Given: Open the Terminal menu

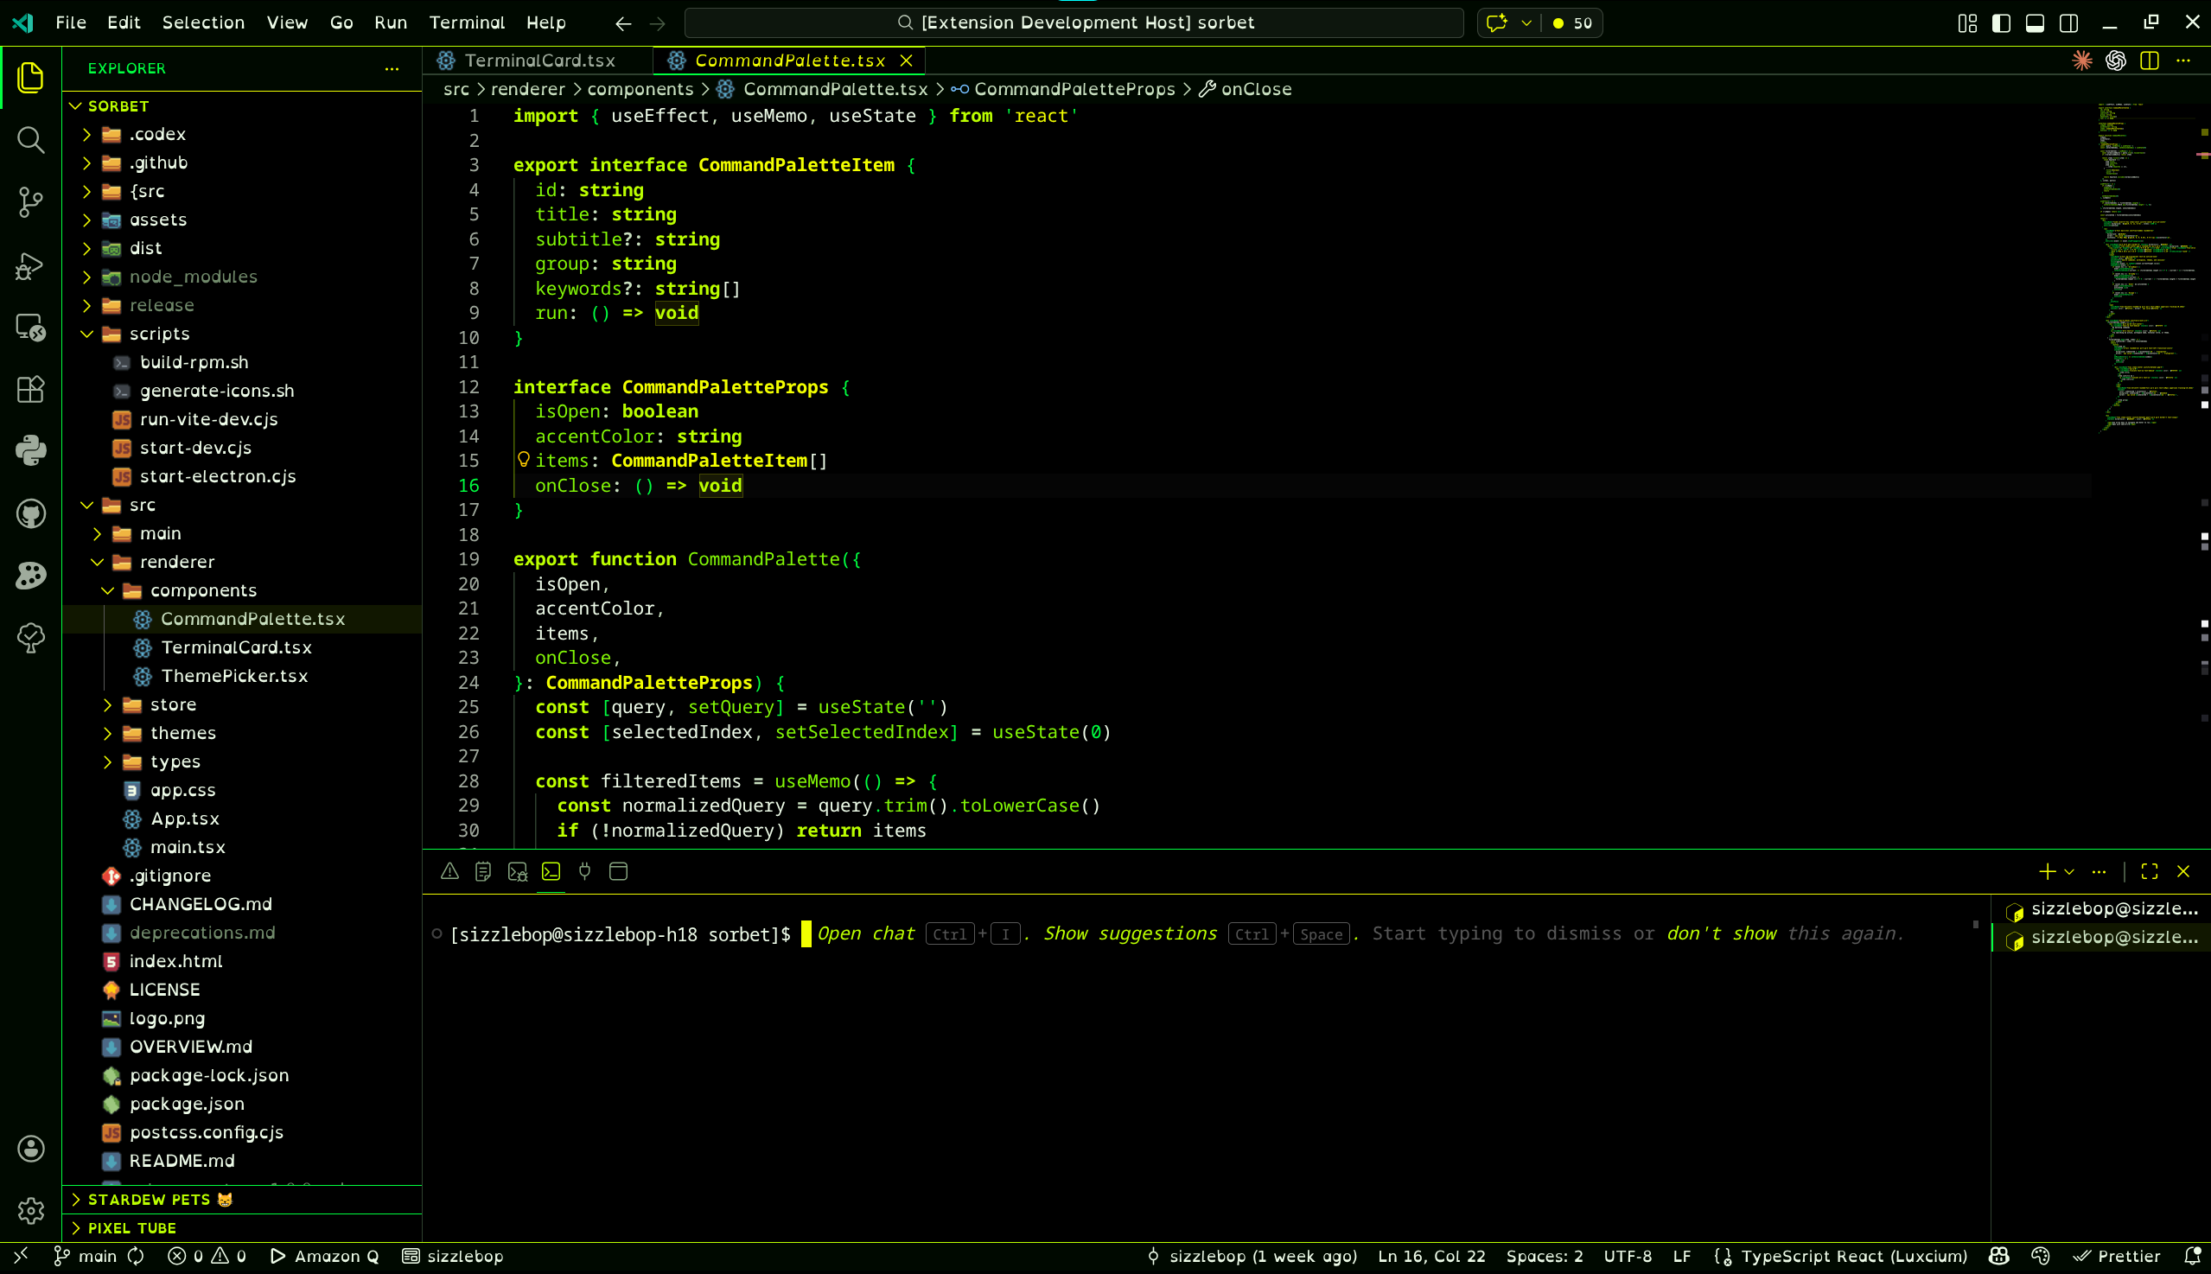Looking at the screenshot, I should [x=467, y=22].
